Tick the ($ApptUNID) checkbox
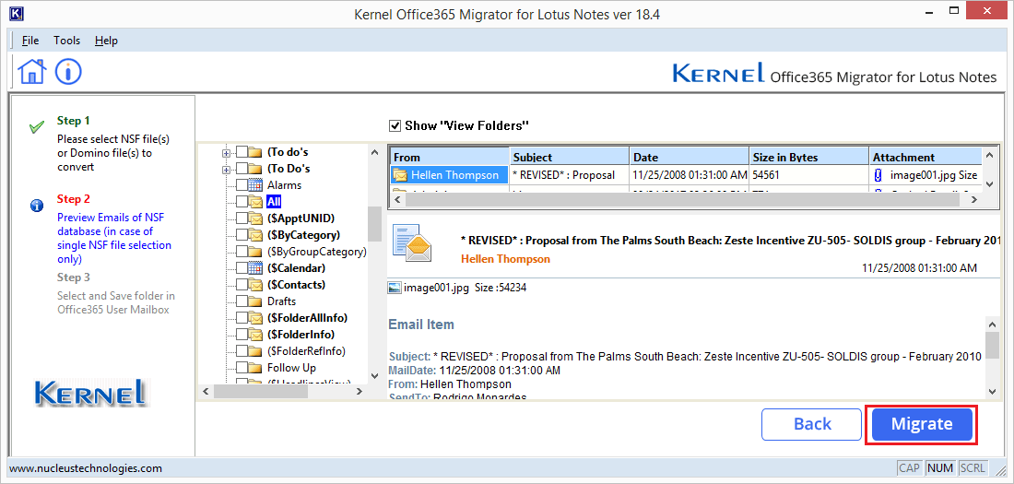Screen dimensions: 1014x484 pos(242,218)
